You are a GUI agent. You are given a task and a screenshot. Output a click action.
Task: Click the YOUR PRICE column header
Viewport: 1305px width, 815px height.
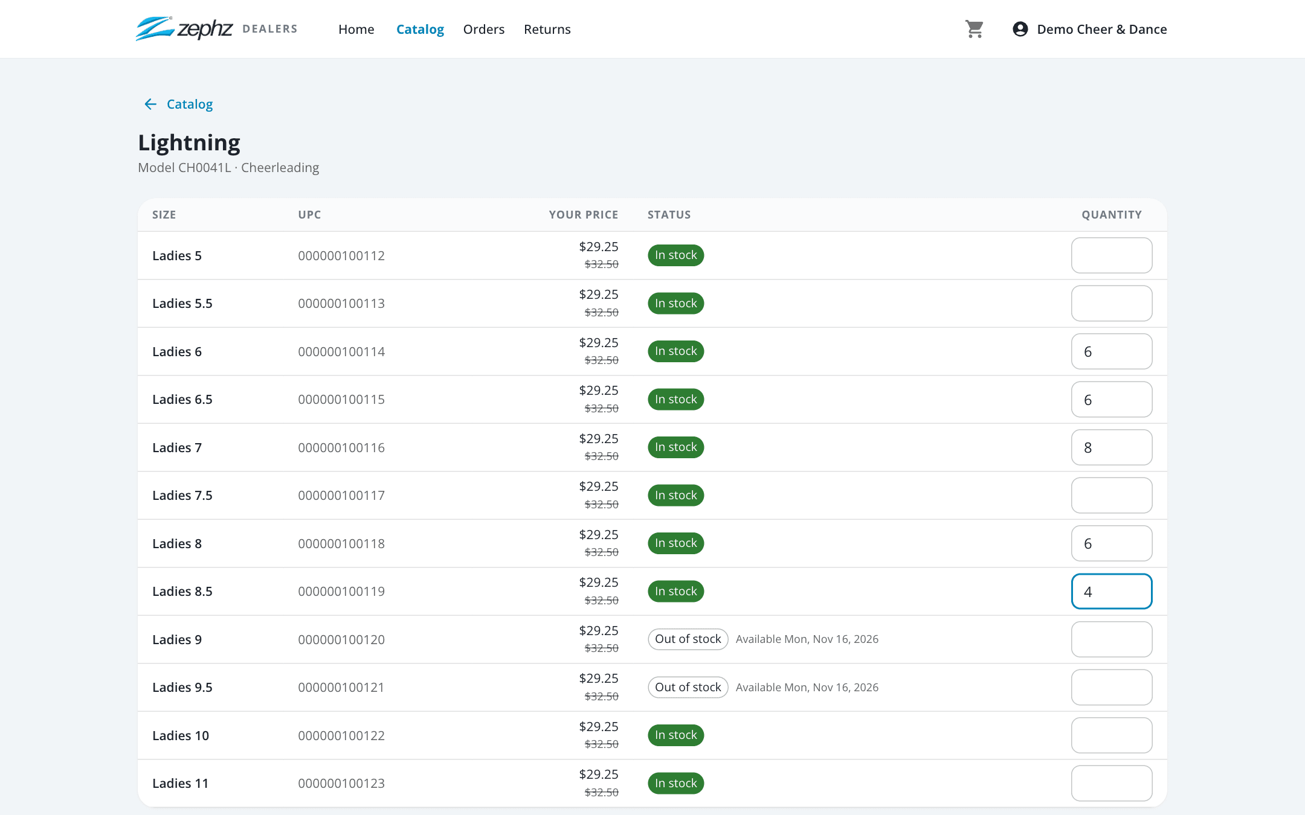coord(584,215)
